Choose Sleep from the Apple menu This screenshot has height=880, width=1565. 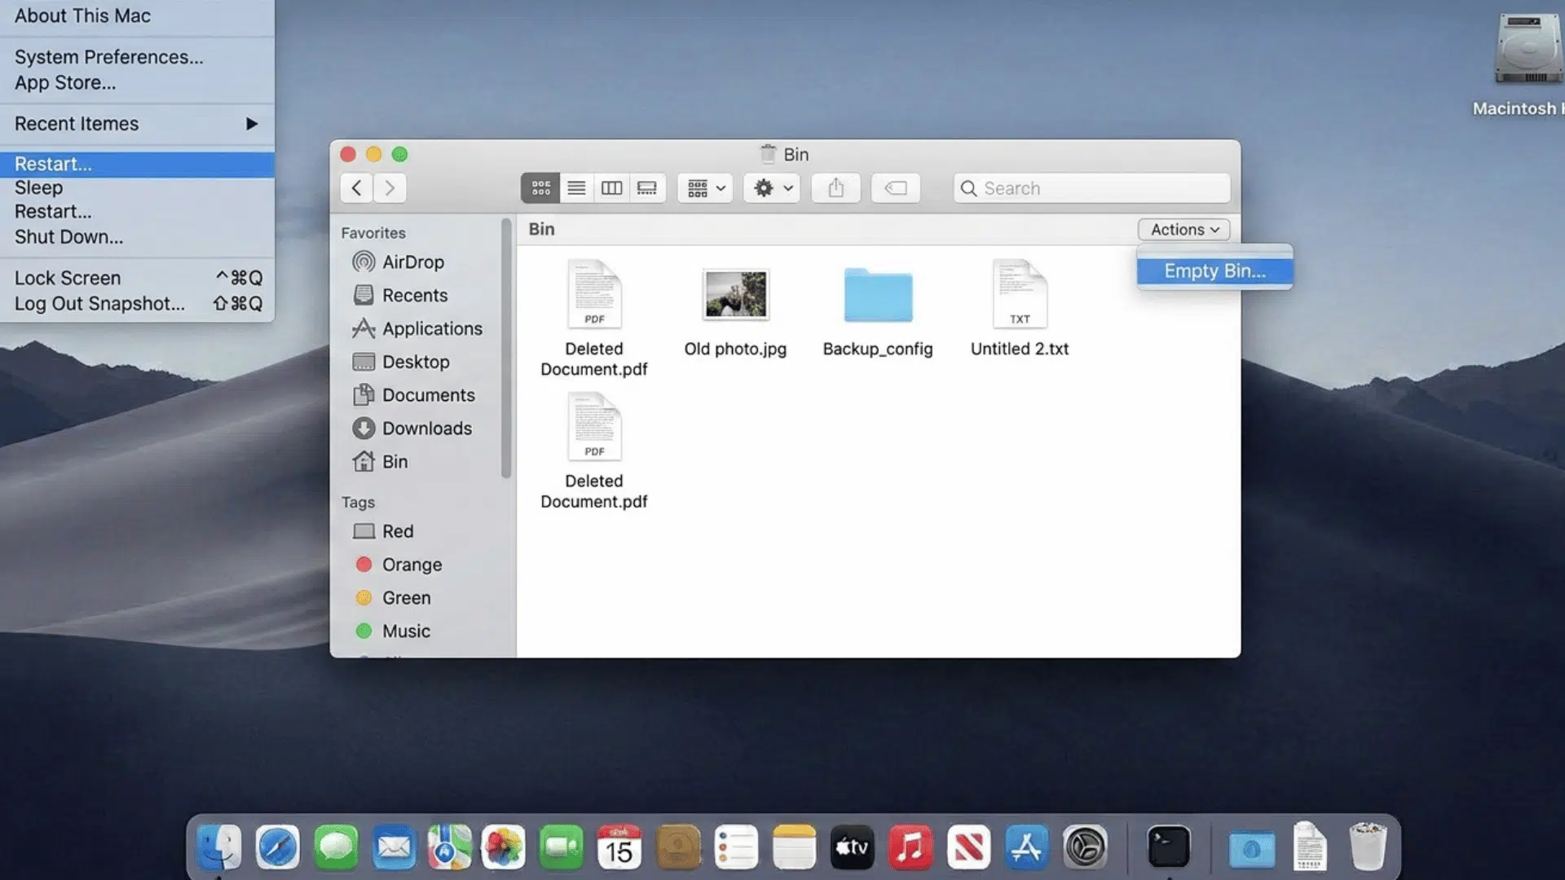[x=137, y=187]
